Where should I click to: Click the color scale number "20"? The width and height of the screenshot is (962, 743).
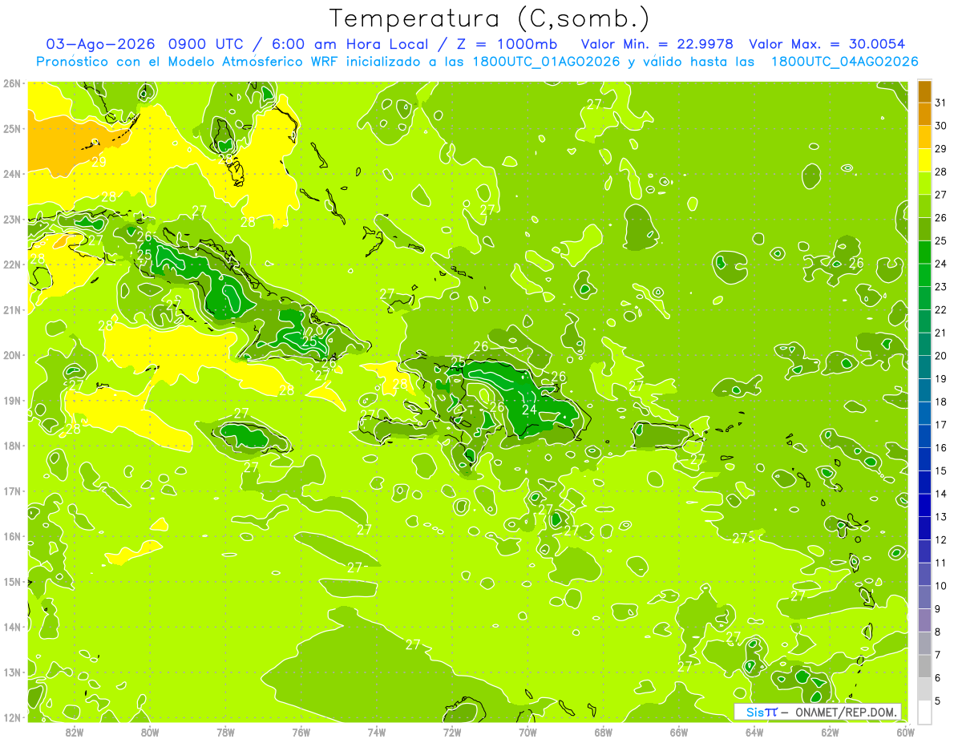pyautogui.click(x=941, y=356)
